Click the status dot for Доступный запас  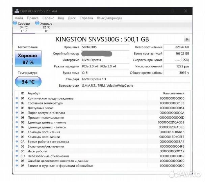click(17, 108)
